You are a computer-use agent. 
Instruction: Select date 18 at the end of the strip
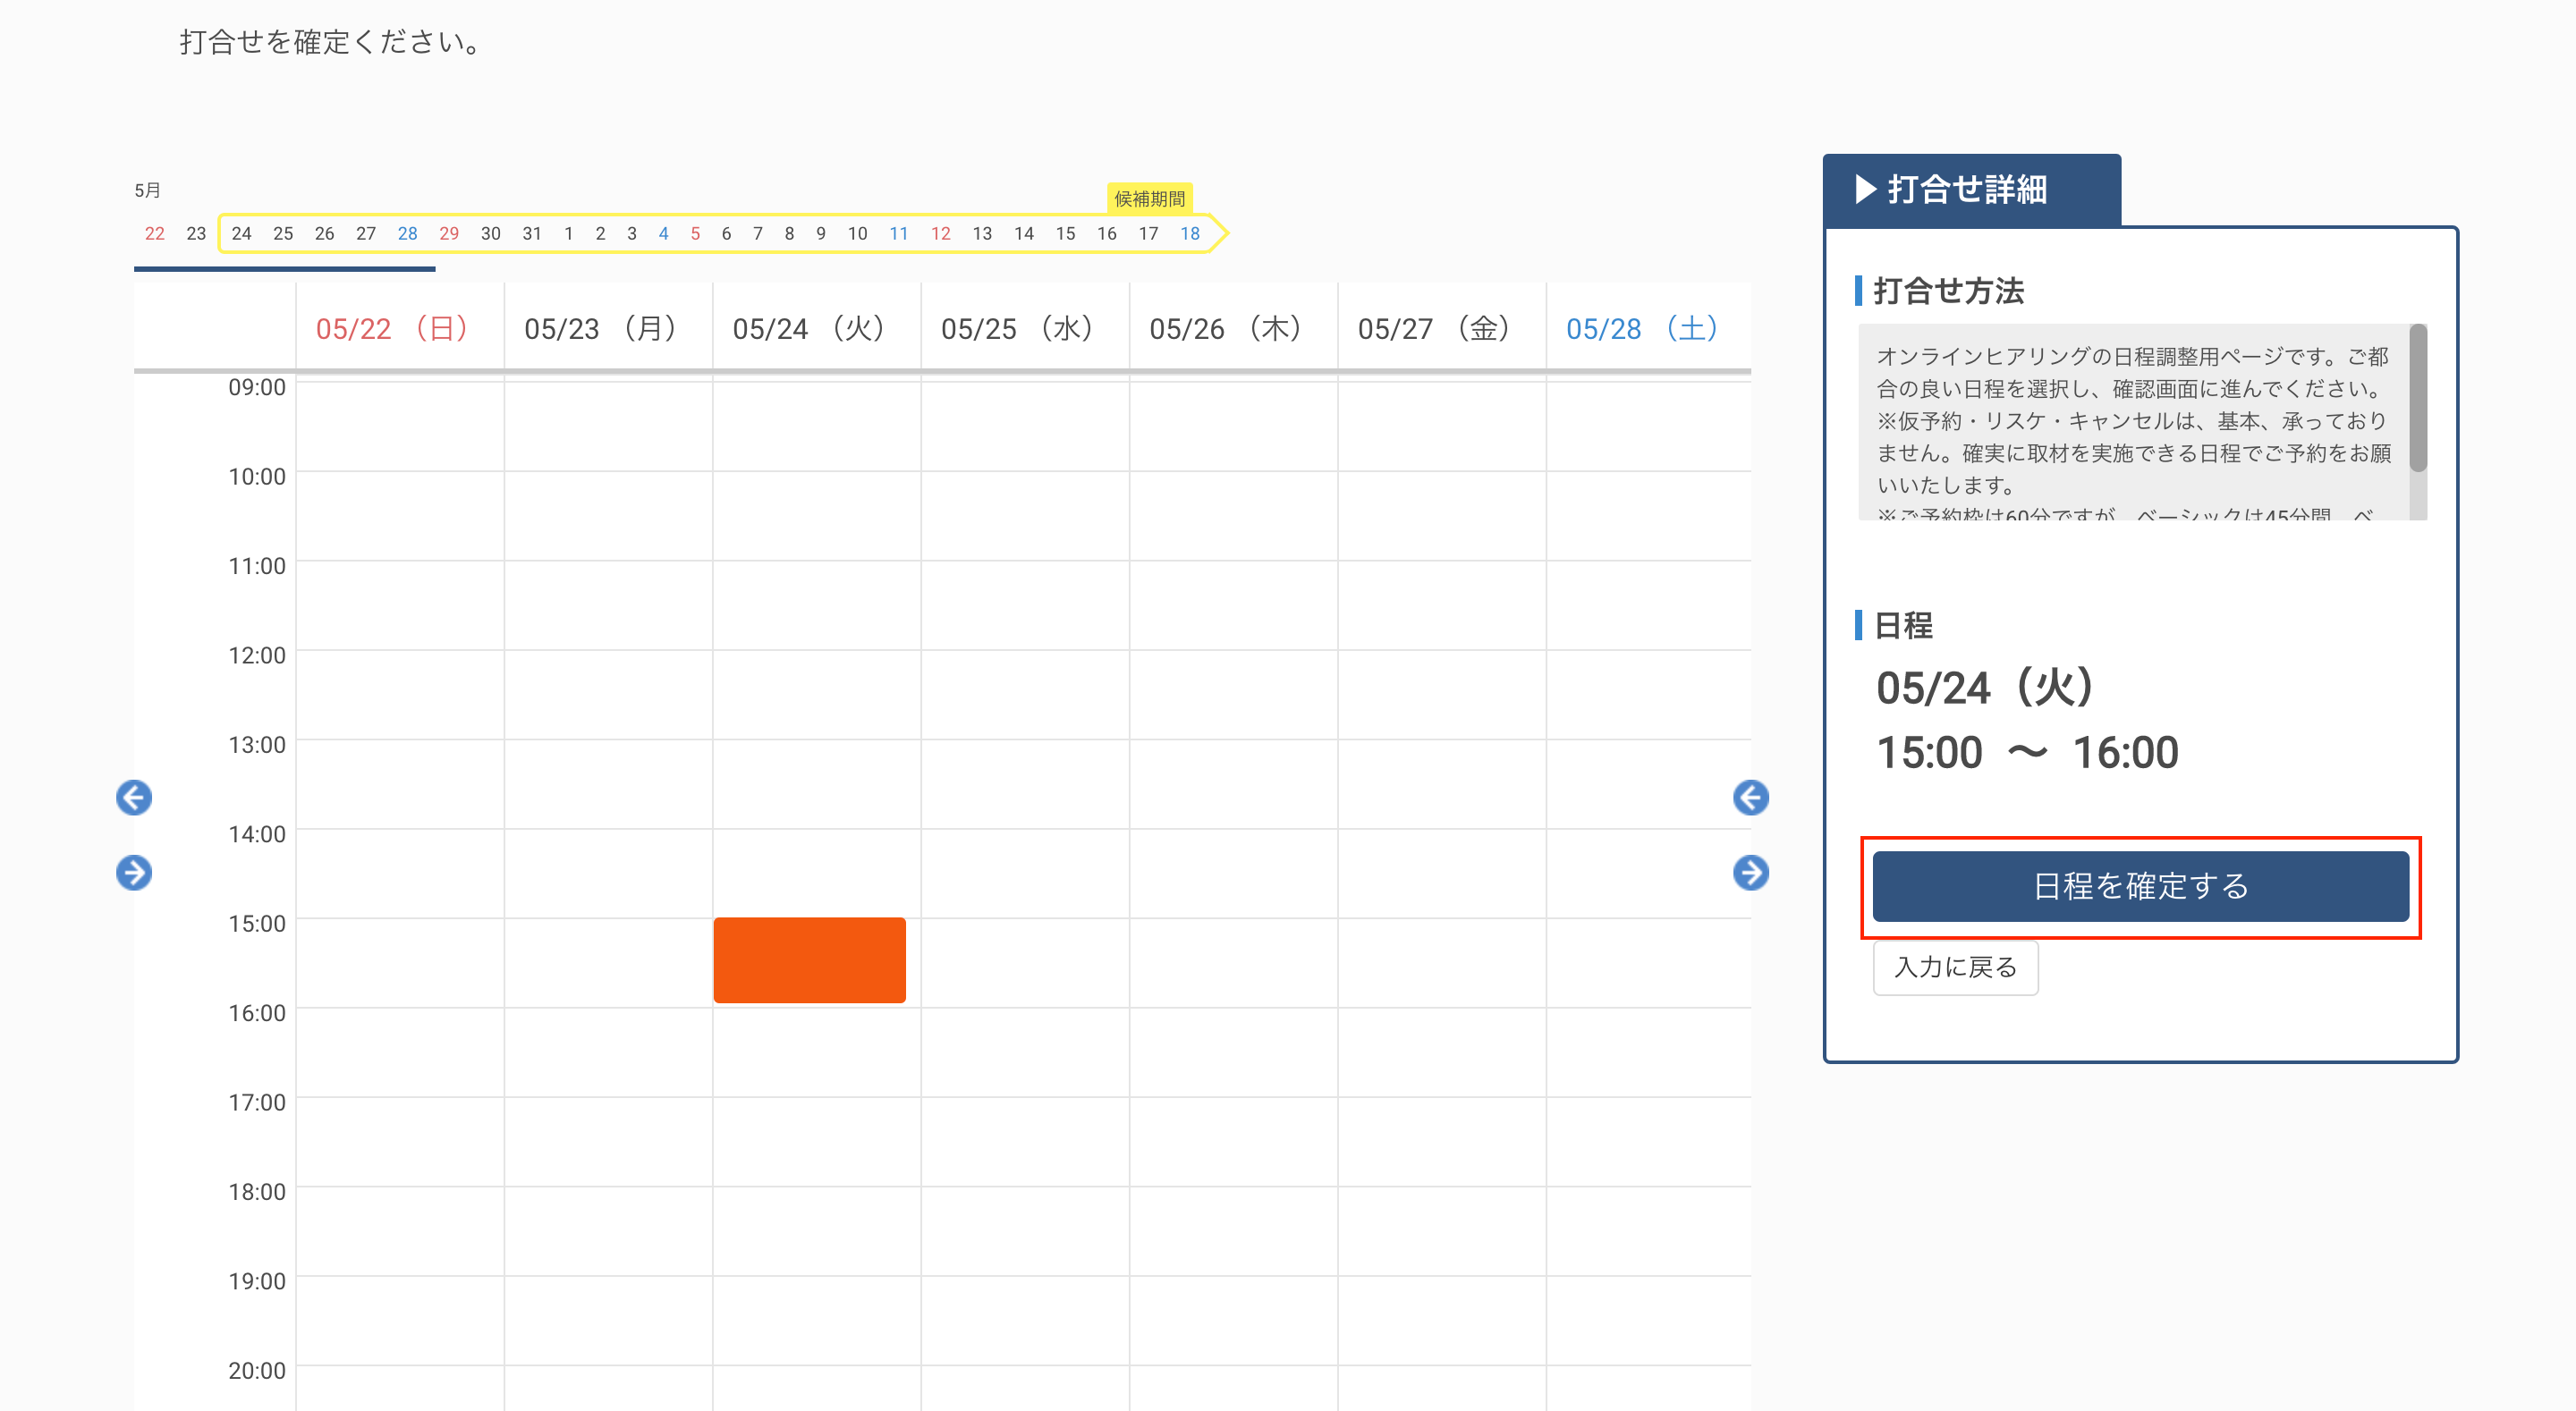point(1189,234)
